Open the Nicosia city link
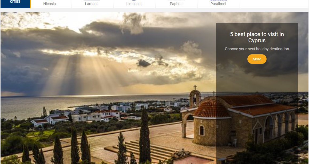Image resolution: width=309 pixels, height=164 pixels. tap(50, 4)
